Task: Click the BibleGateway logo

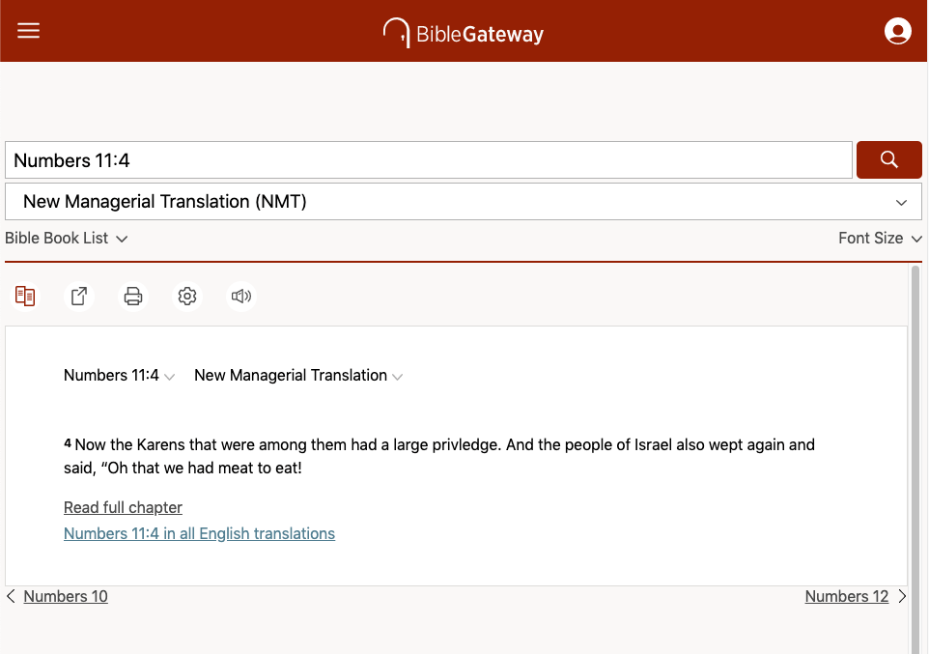Action: (464, 33)
